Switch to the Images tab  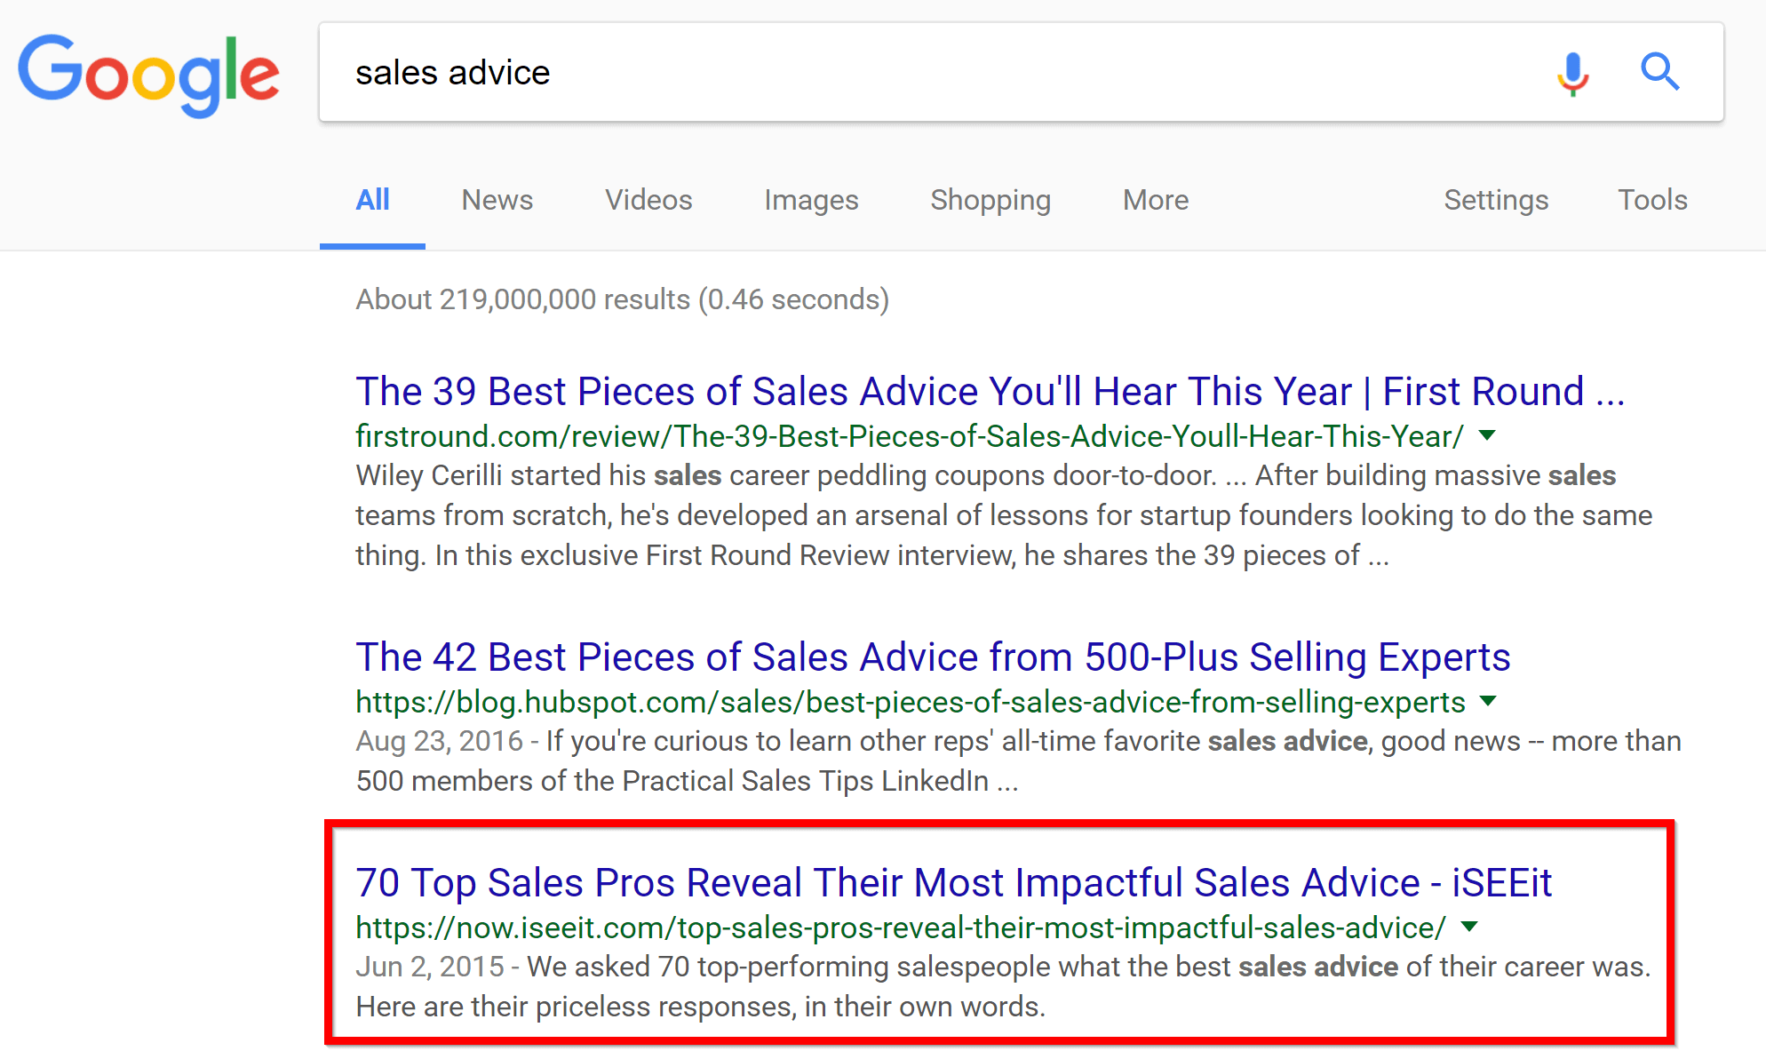pyautogui.click(x=811, y=200)
